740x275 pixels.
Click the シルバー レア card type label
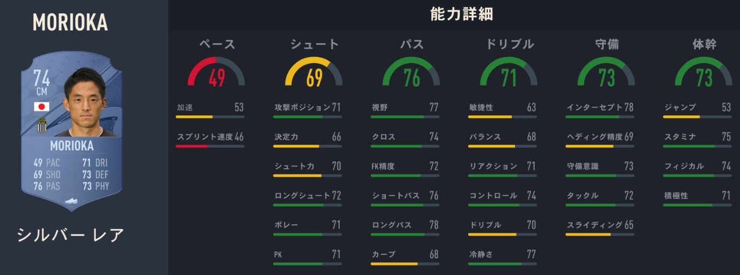click(x=71, y=235)
